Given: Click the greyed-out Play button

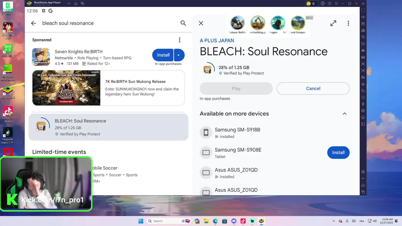Looking at the screenshot, I should tap(236, 89).
